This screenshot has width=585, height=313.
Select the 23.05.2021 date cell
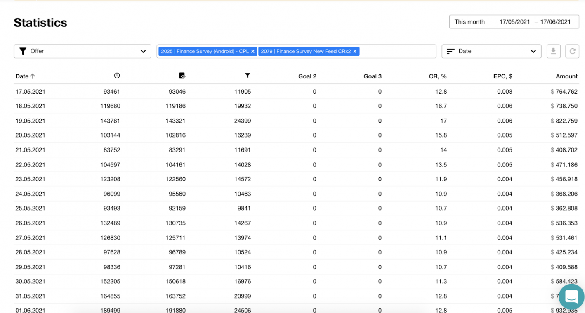coord(30,179)
